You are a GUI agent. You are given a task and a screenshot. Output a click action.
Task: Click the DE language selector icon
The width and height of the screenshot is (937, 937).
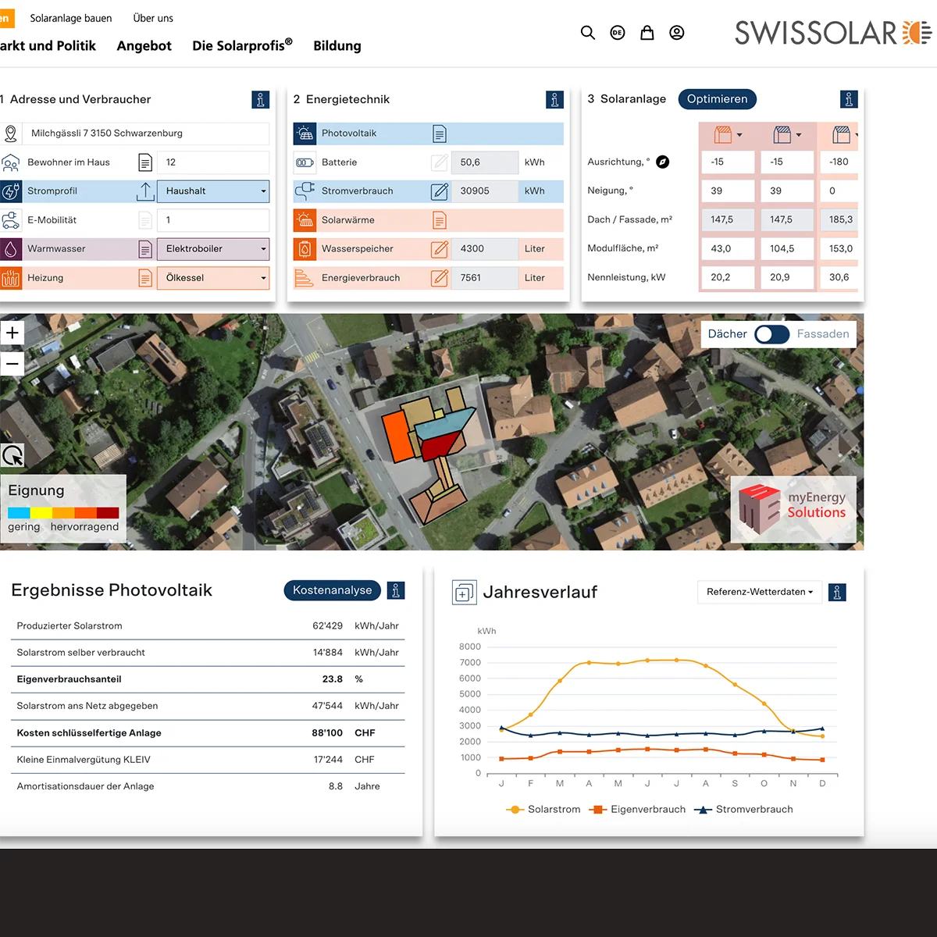(618, 33)
